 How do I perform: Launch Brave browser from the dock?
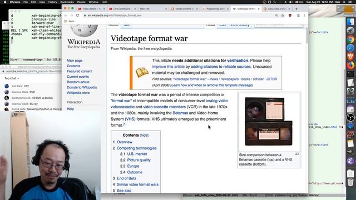pos(350,57)
